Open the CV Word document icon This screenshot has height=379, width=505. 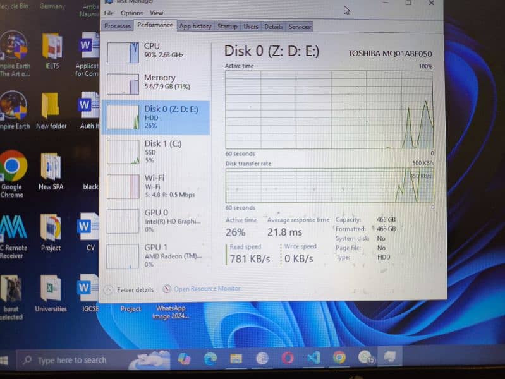pos(87,228)
